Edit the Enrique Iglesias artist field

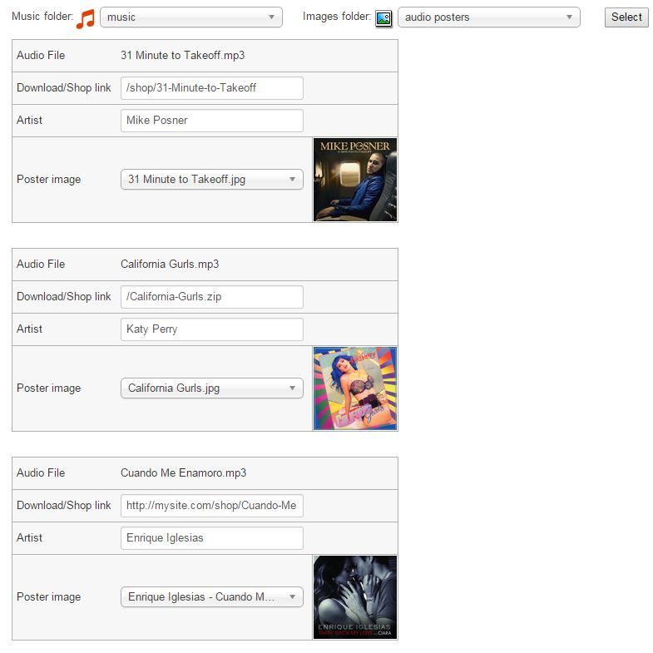pos(212,538)
